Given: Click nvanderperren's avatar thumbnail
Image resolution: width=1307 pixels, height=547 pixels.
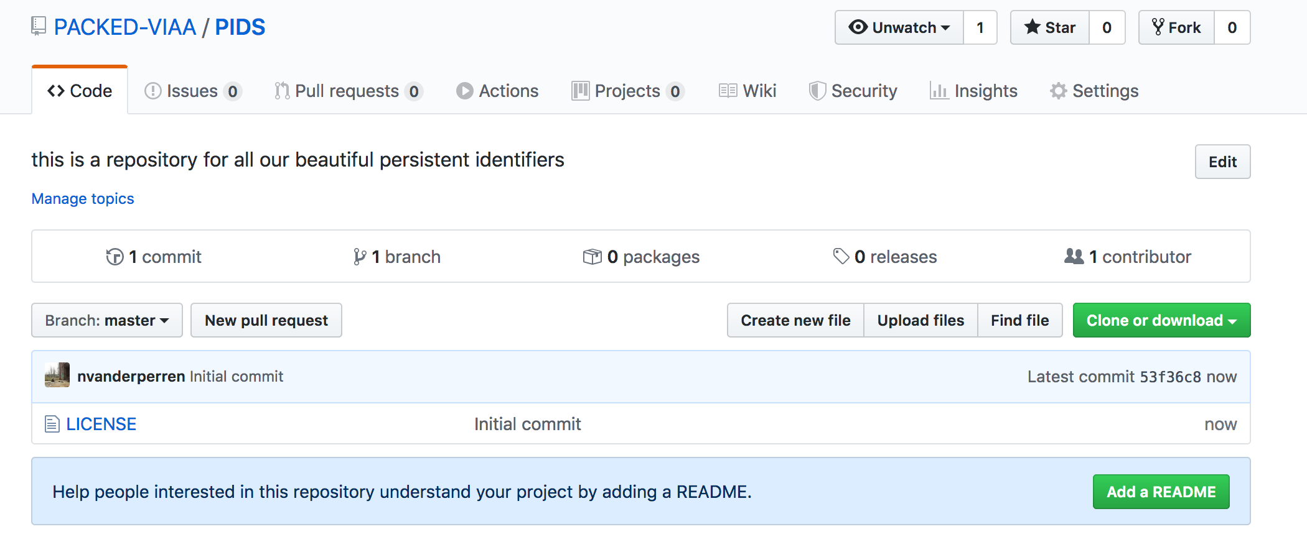Looking at the screenshot, I should pyautogui.click(x=57, y=375).
